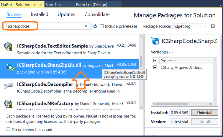Viewport: 223px width, 137px height.
Task: Click the package list scrollbar up arrow
Action: point(141,37)
